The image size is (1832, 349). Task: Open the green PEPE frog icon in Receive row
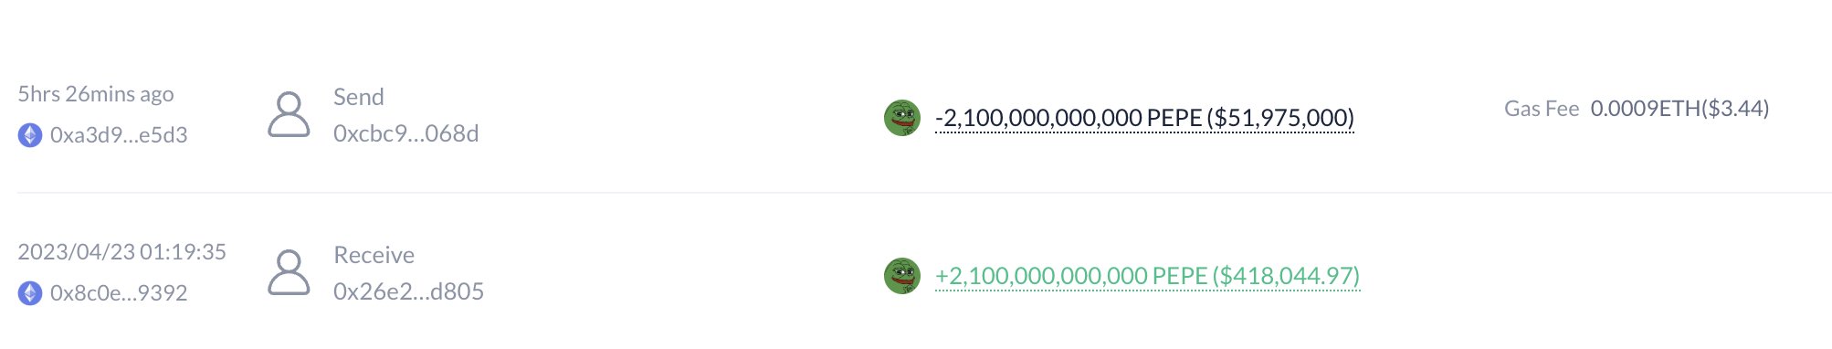[x=902, y=276]
